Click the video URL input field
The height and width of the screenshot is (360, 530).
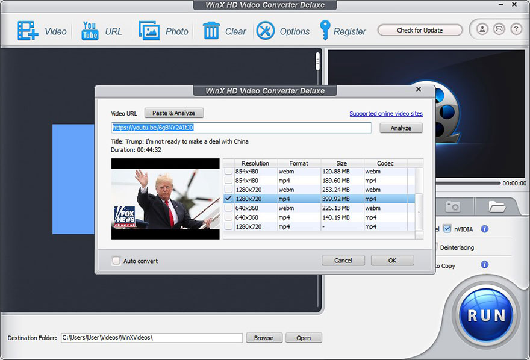pos(242,128)
